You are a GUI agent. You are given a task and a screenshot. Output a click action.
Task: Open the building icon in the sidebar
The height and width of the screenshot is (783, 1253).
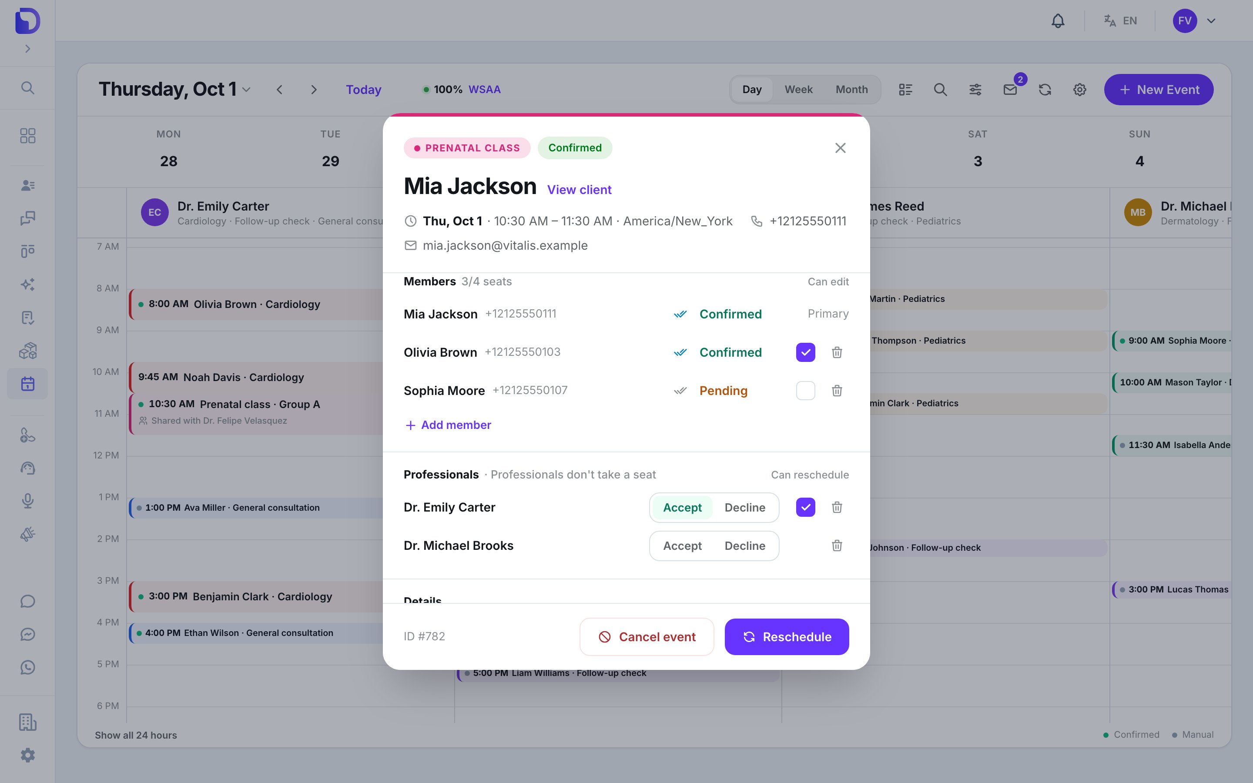[27, 722]
